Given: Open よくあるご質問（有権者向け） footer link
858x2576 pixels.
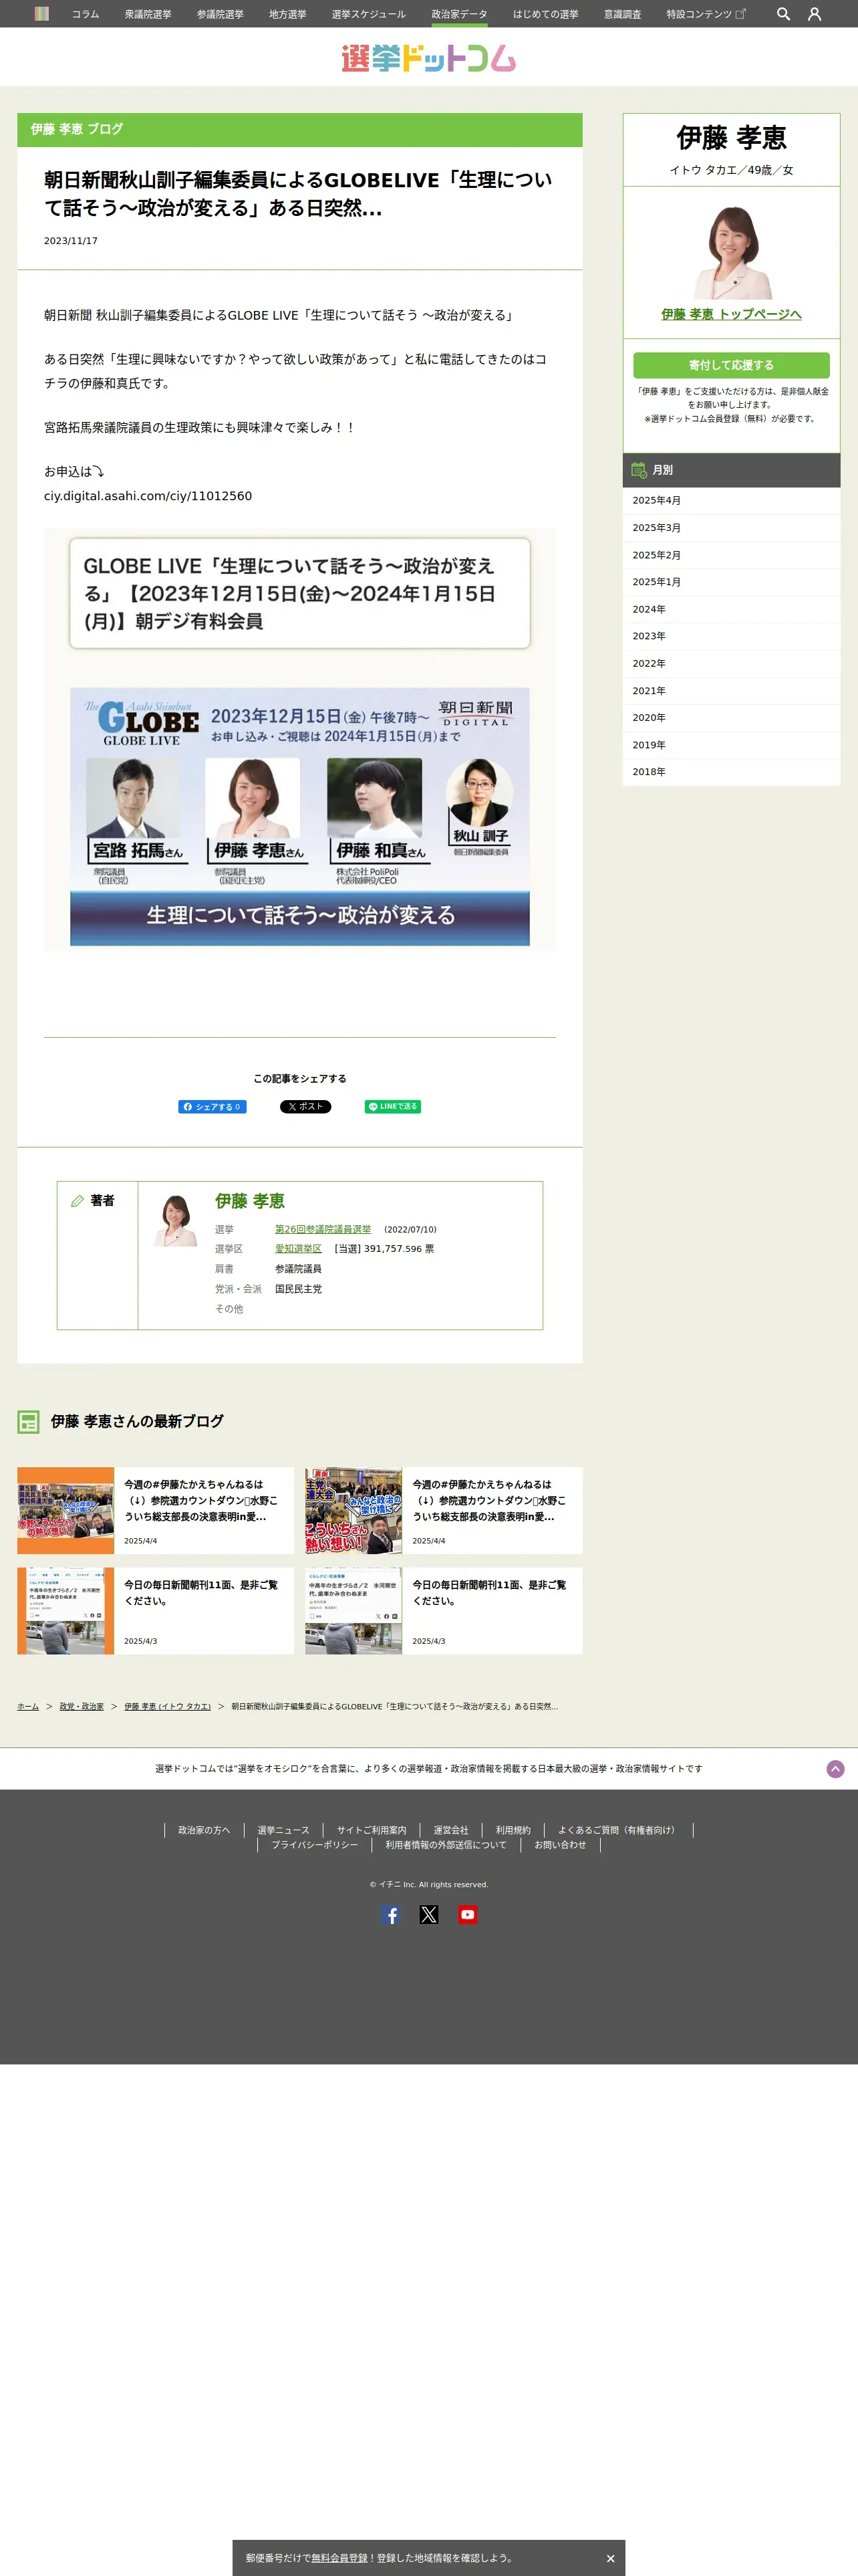Looking at the screenshot, I should coord(618,1830).
